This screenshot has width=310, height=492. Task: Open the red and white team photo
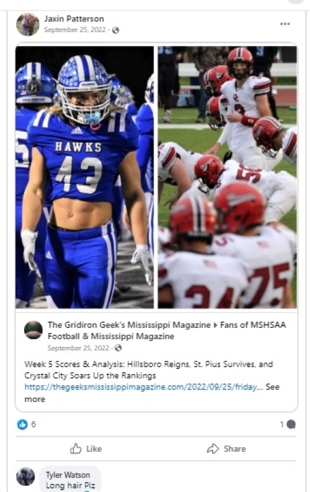click(228, 177)
